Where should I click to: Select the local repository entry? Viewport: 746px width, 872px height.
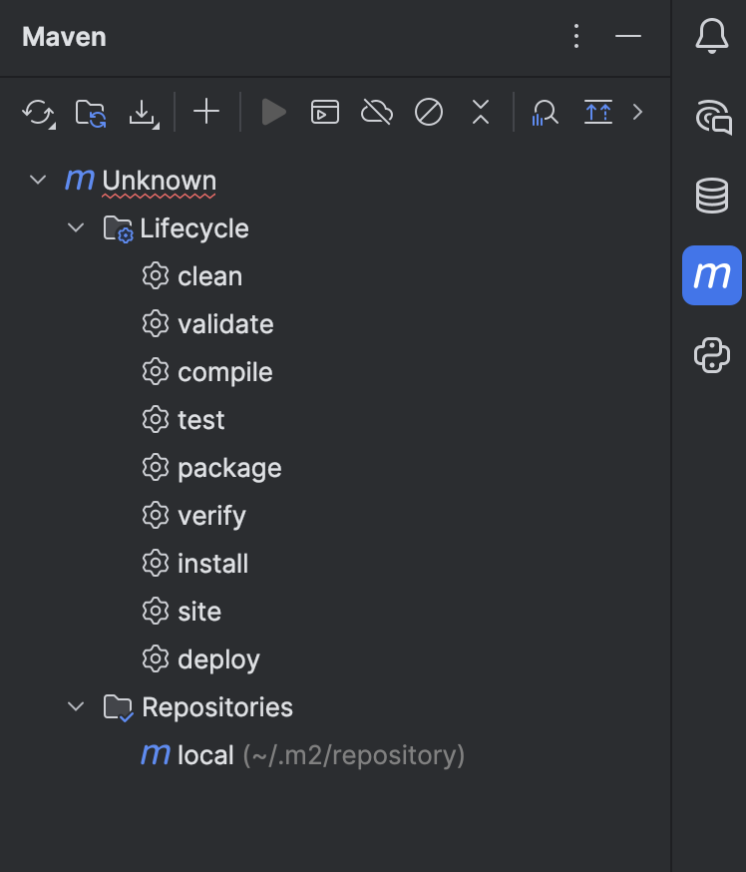coord(203,755)
